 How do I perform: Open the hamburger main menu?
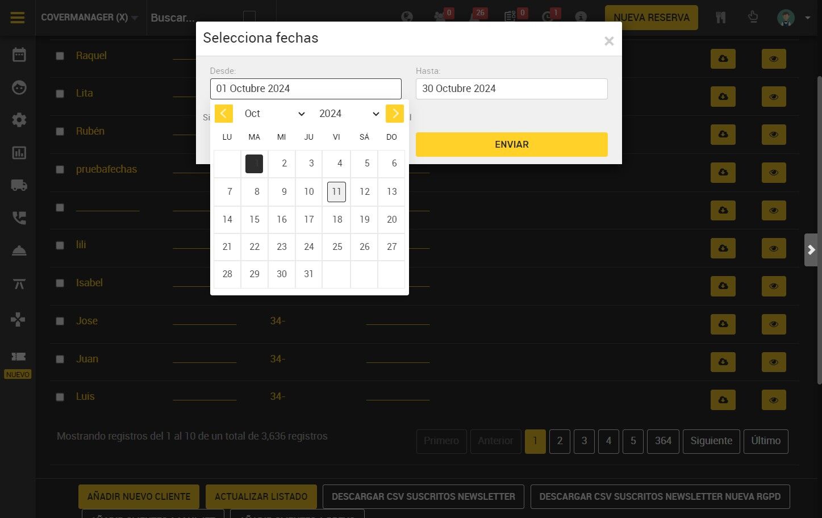[x=18, y=18]
